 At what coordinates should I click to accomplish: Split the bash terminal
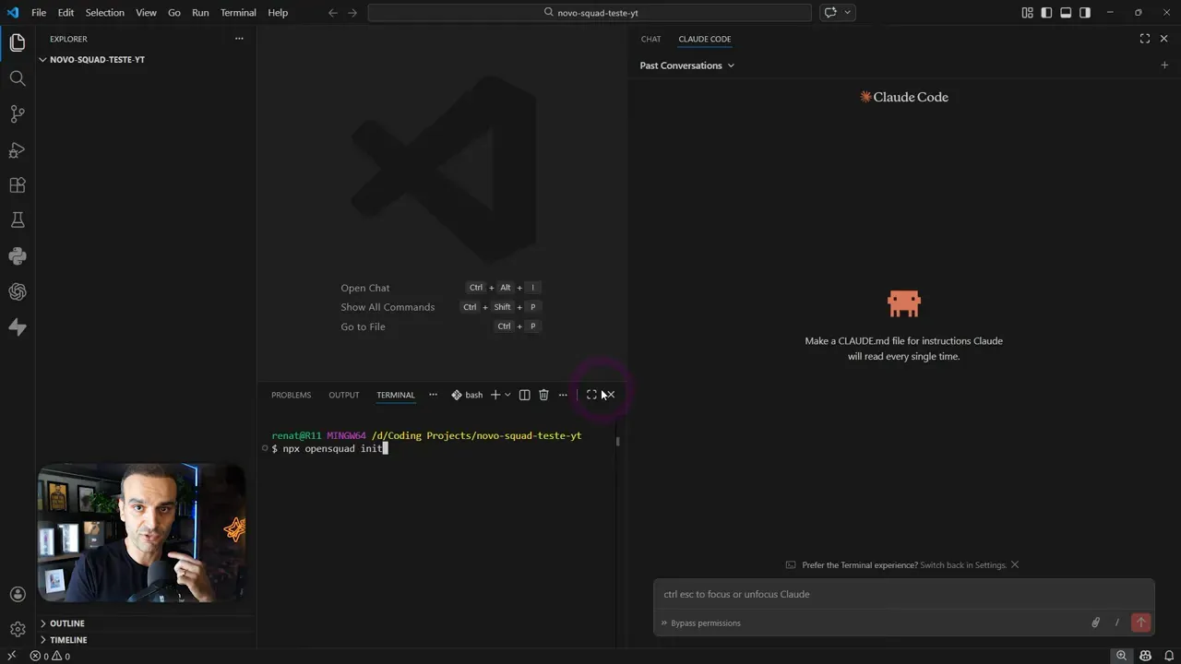[524, 394]
